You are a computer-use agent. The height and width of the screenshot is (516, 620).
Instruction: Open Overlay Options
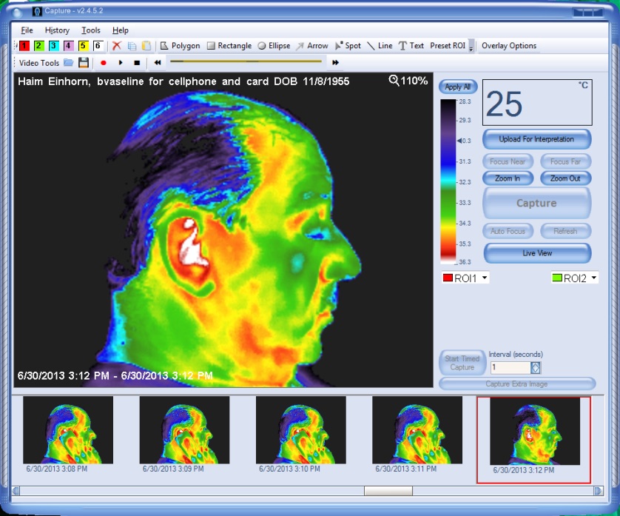click(509, 46)
